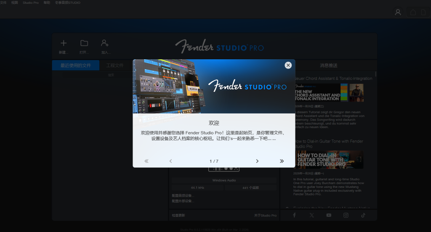Switch to 工程文件 tab
Screen dimensions: 431x232
115,65
